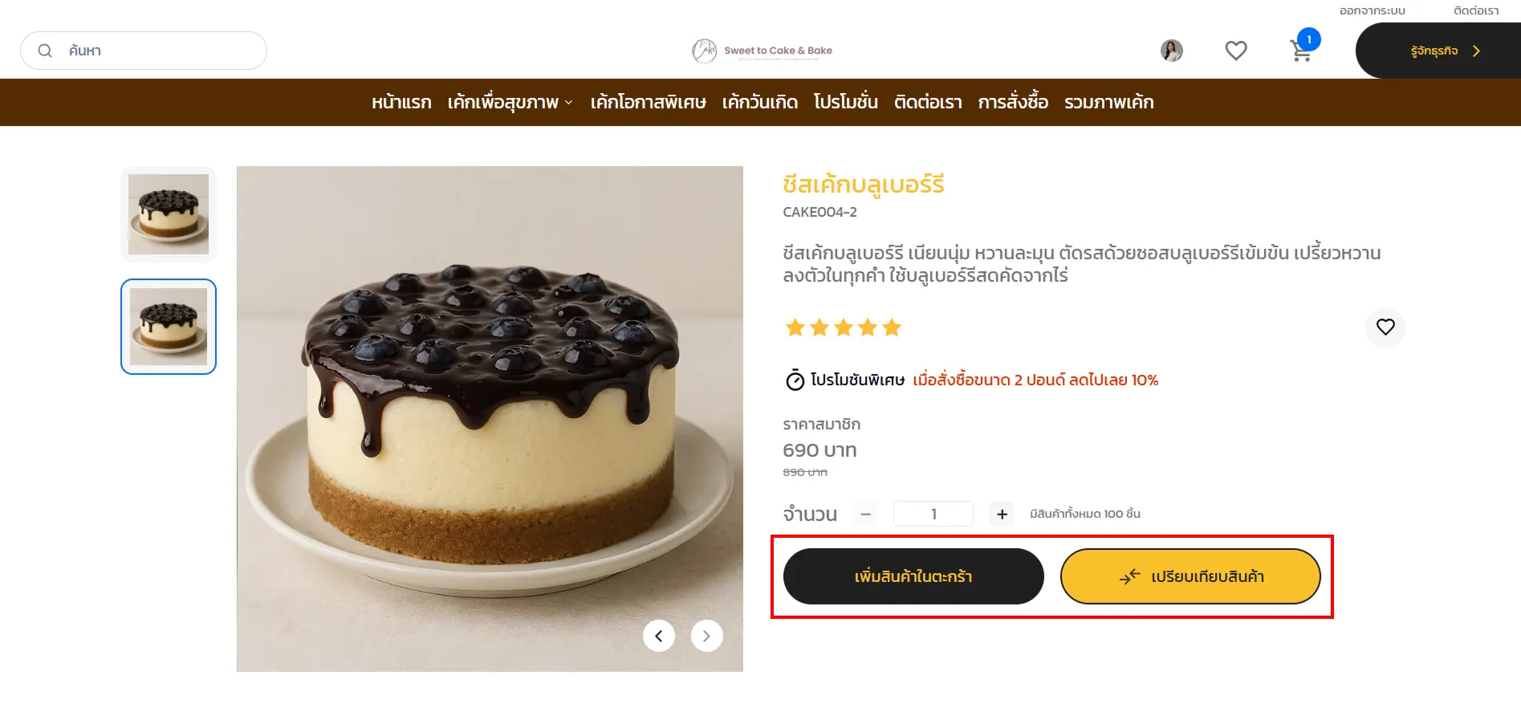The width and height of the screenshot is (1521, 716).
Task: Select the first cake thumbnail
Action: pyautogui.click(x=169, y=214)
